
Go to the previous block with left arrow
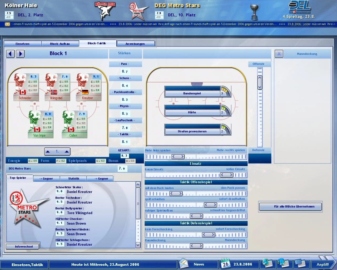click(10, 54)
